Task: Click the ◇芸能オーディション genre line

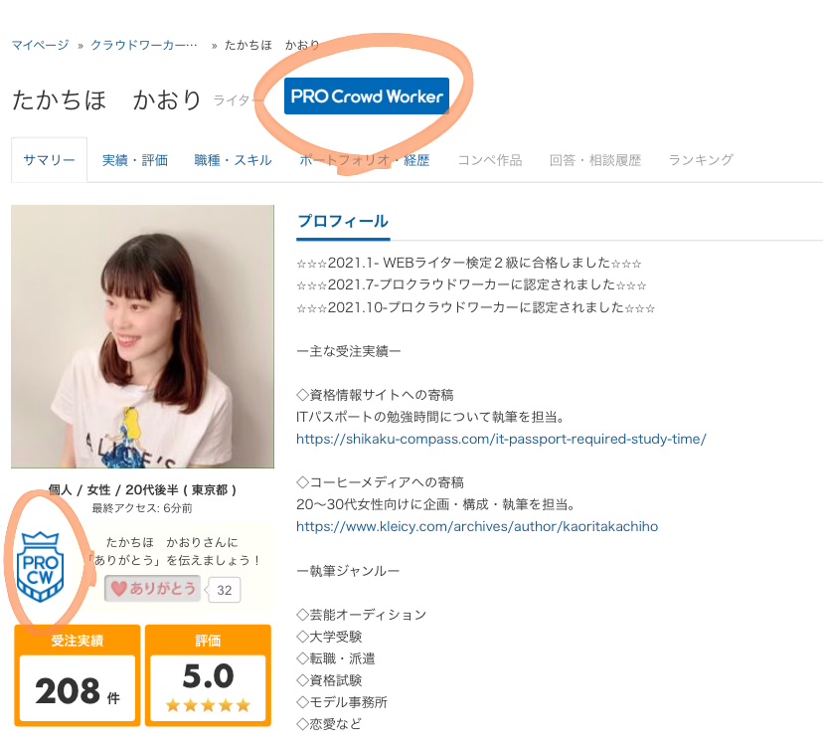Action: tap(361, 615)
